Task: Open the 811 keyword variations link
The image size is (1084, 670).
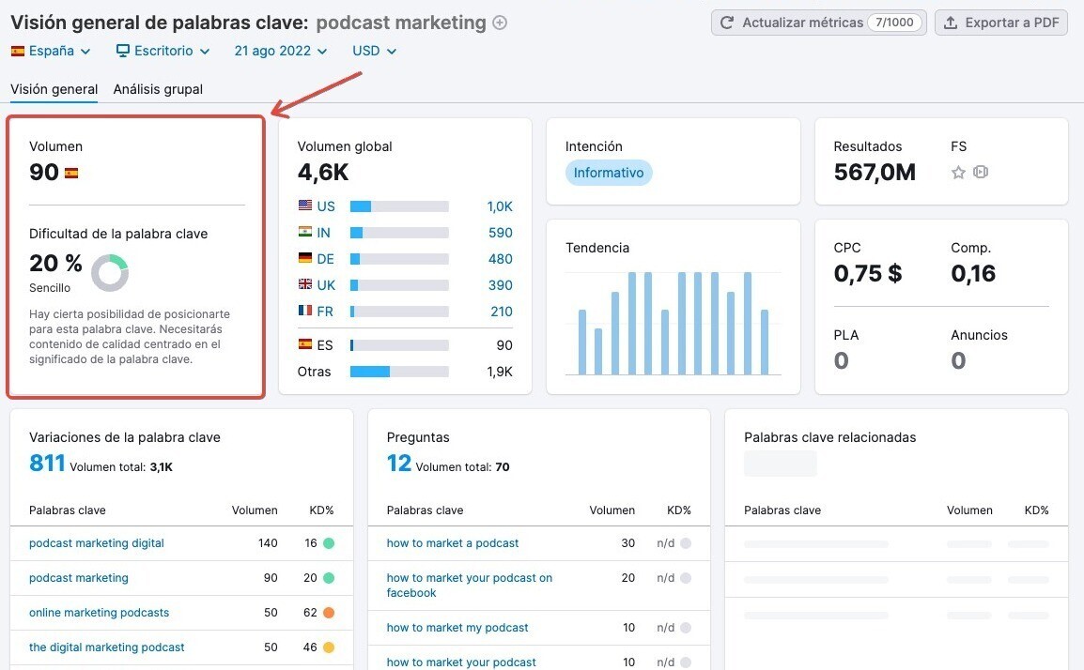Action: coord(47,463)
